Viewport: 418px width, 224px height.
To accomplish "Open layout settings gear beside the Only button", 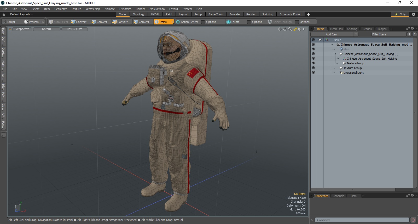I will point(413,14).
